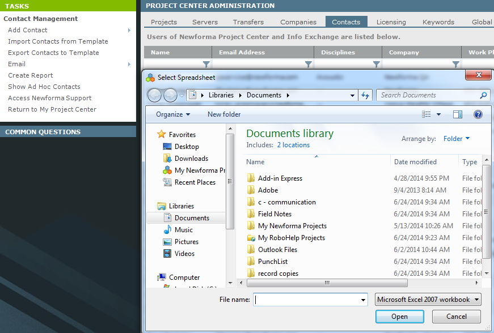Select the Outlook Files folder name
Screen dimensions: 494x333
pos(277,250)
